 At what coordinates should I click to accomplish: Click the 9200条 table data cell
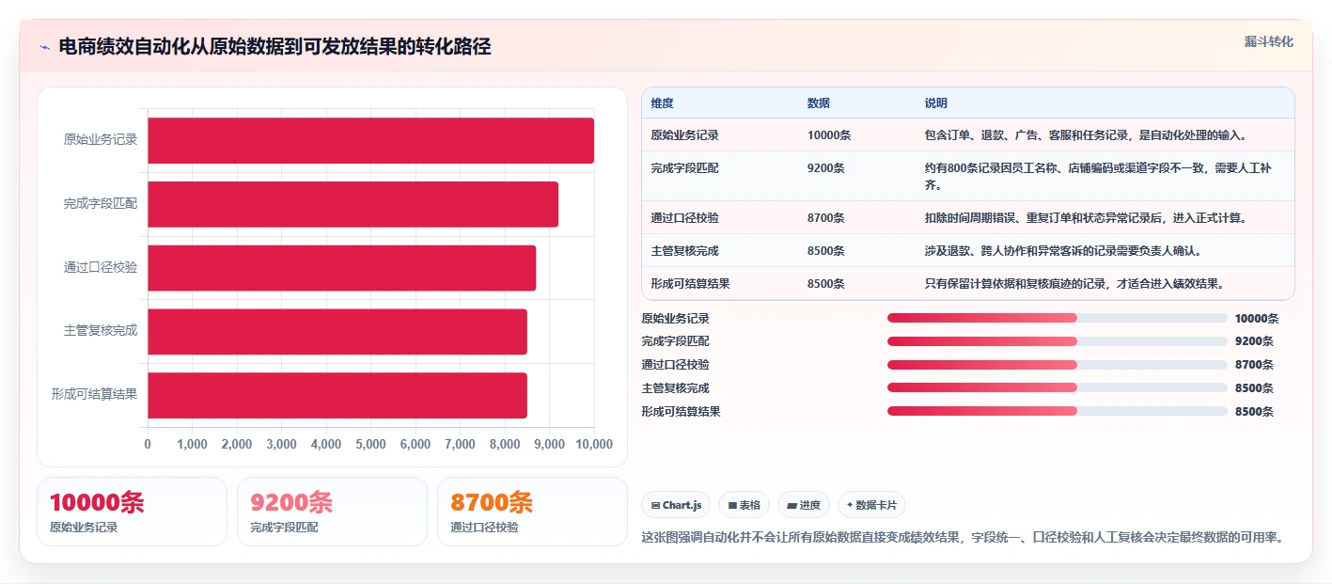coord(825,168)
